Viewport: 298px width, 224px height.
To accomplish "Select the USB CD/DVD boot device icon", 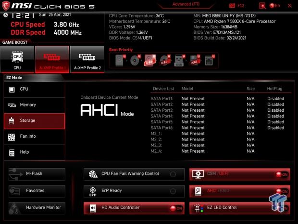I will [165, 60].
